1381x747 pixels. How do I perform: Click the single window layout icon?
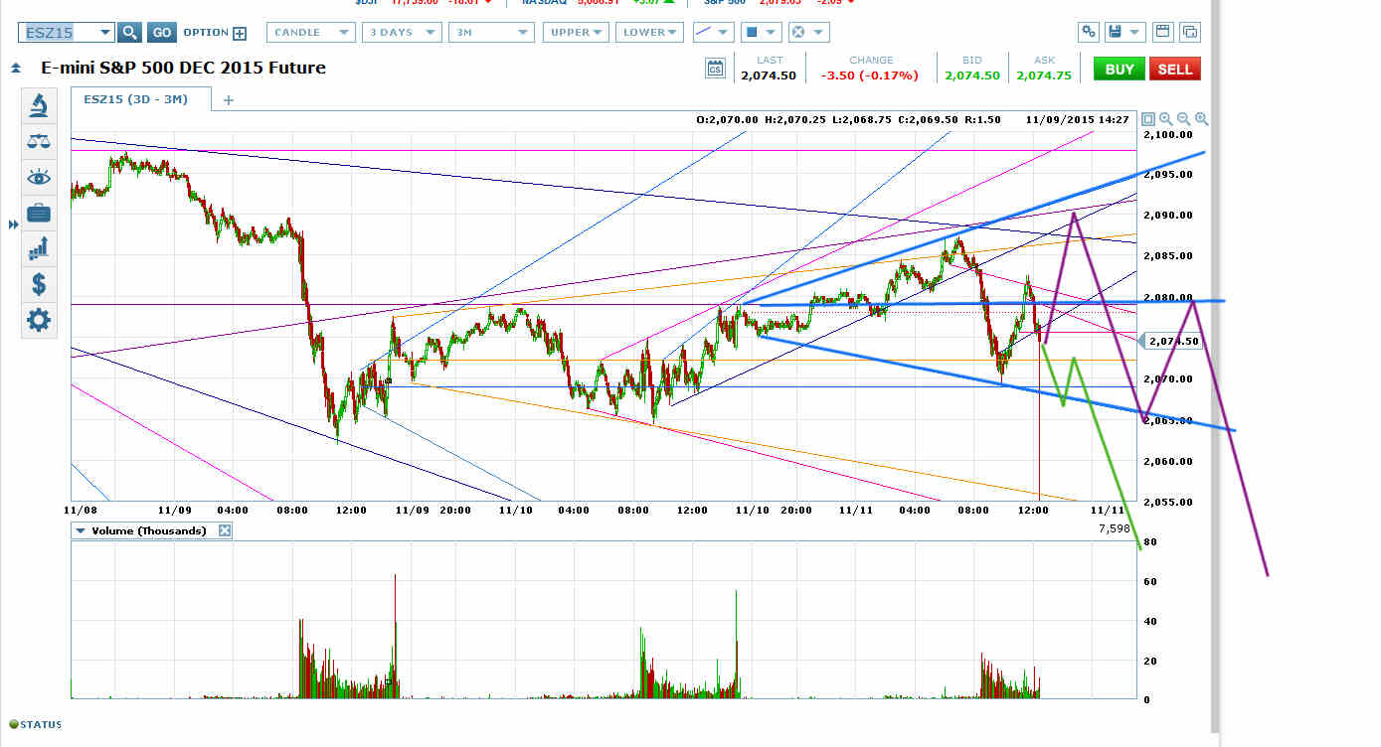pyautogui.click(x=1162, y=32)
